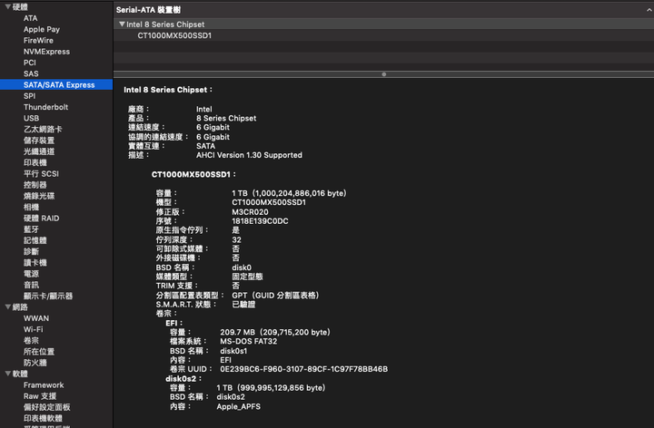This screenshot has height=428, width=654.
Task: Click GPT partition map type value
Action: click(x=275, y=296)
